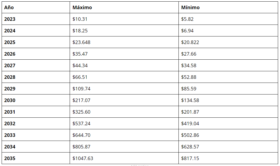The height and width of the screenshot is (166, 280).
Task: Click the $817.15 minimum value
Action: [x=190, y=158]
